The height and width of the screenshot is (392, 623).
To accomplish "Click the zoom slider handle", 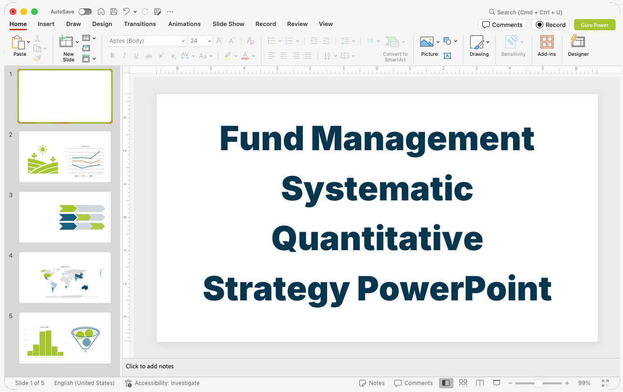I will pos(538,383).
